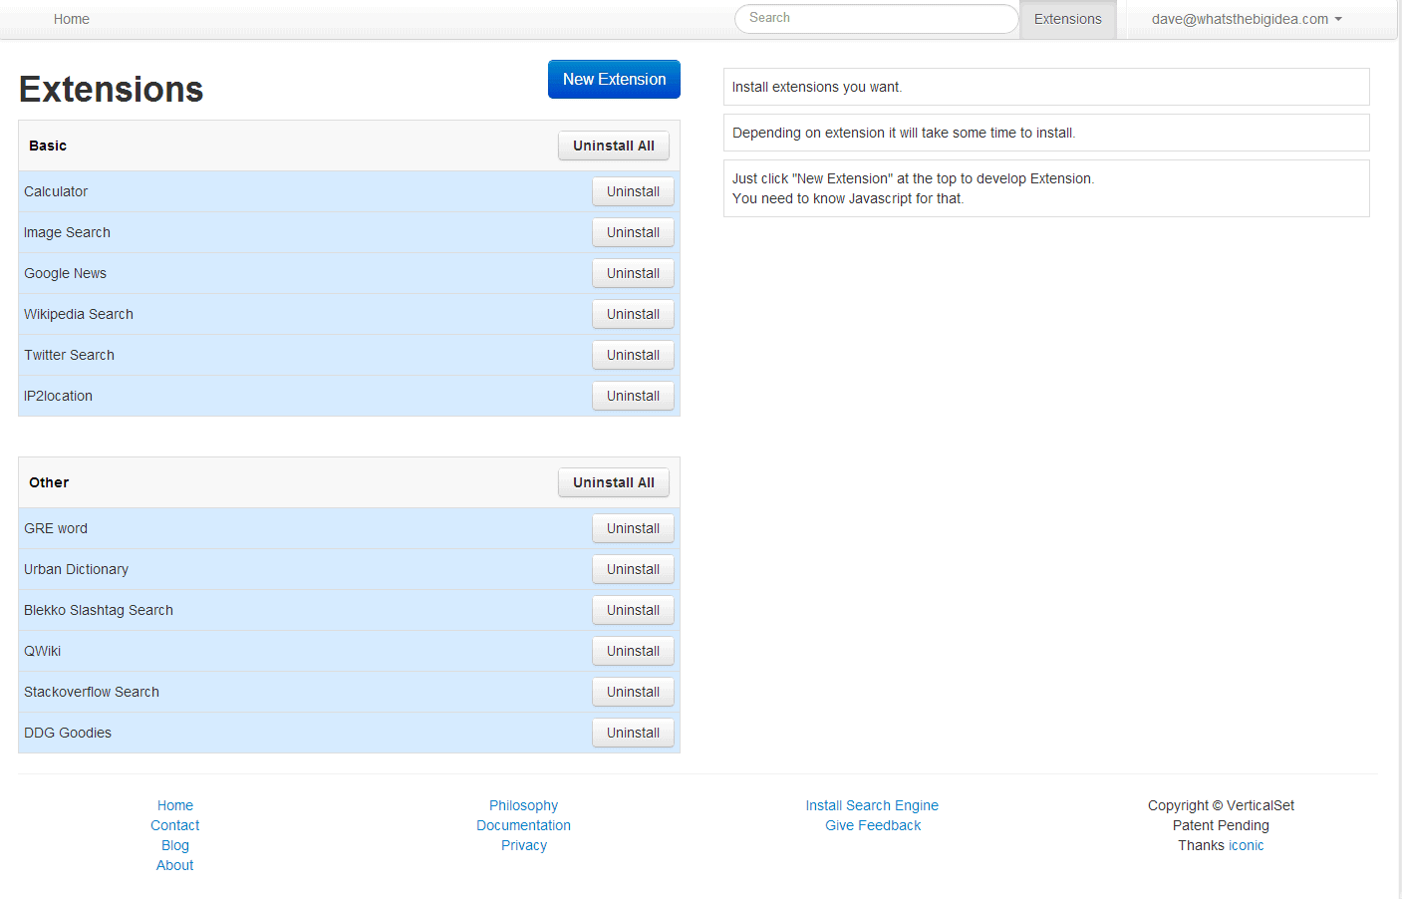Image resolution: width=1402 pixels, height=899 pixels.
Task: Uninstall all Basic extensions
Action: [x=614, y=146]
